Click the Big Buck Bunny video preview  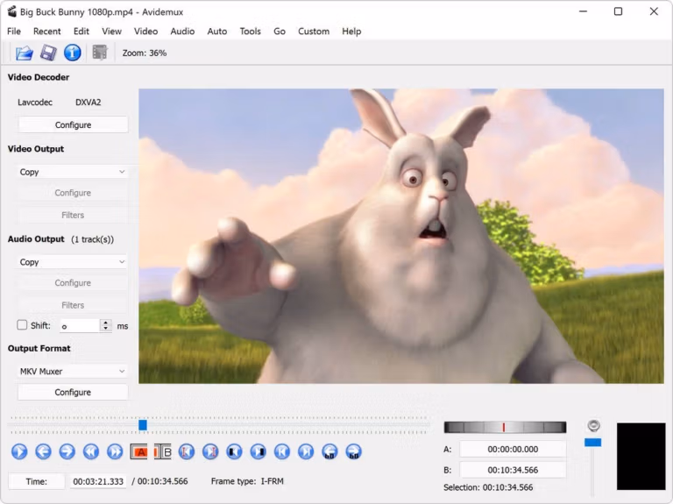[400, 236]
